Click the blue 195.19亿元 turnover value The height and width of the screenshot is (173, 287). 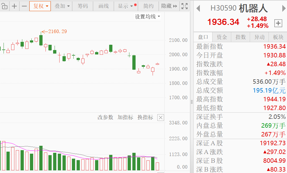click(270, 90)
